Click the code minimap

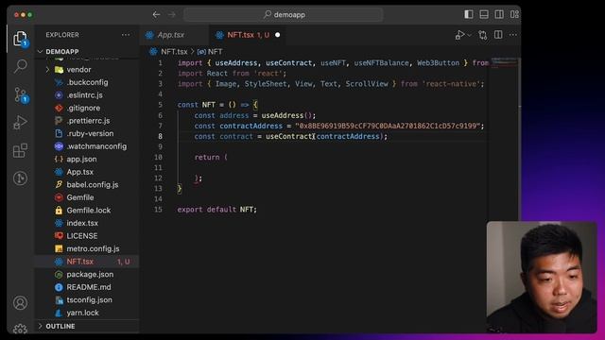coord(504,62)
